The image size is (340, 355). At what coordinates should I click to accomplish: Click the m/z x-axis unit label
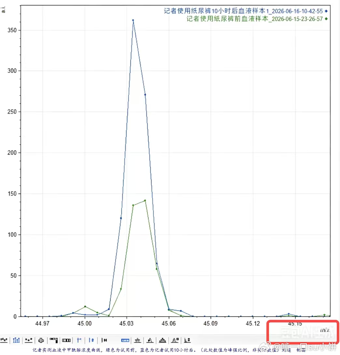(325, 330)
